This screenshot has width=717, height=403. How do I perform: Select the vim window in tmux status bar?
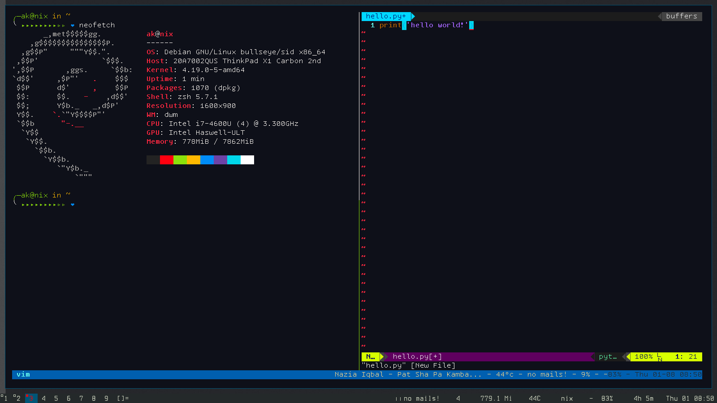[x=23, y=374]
